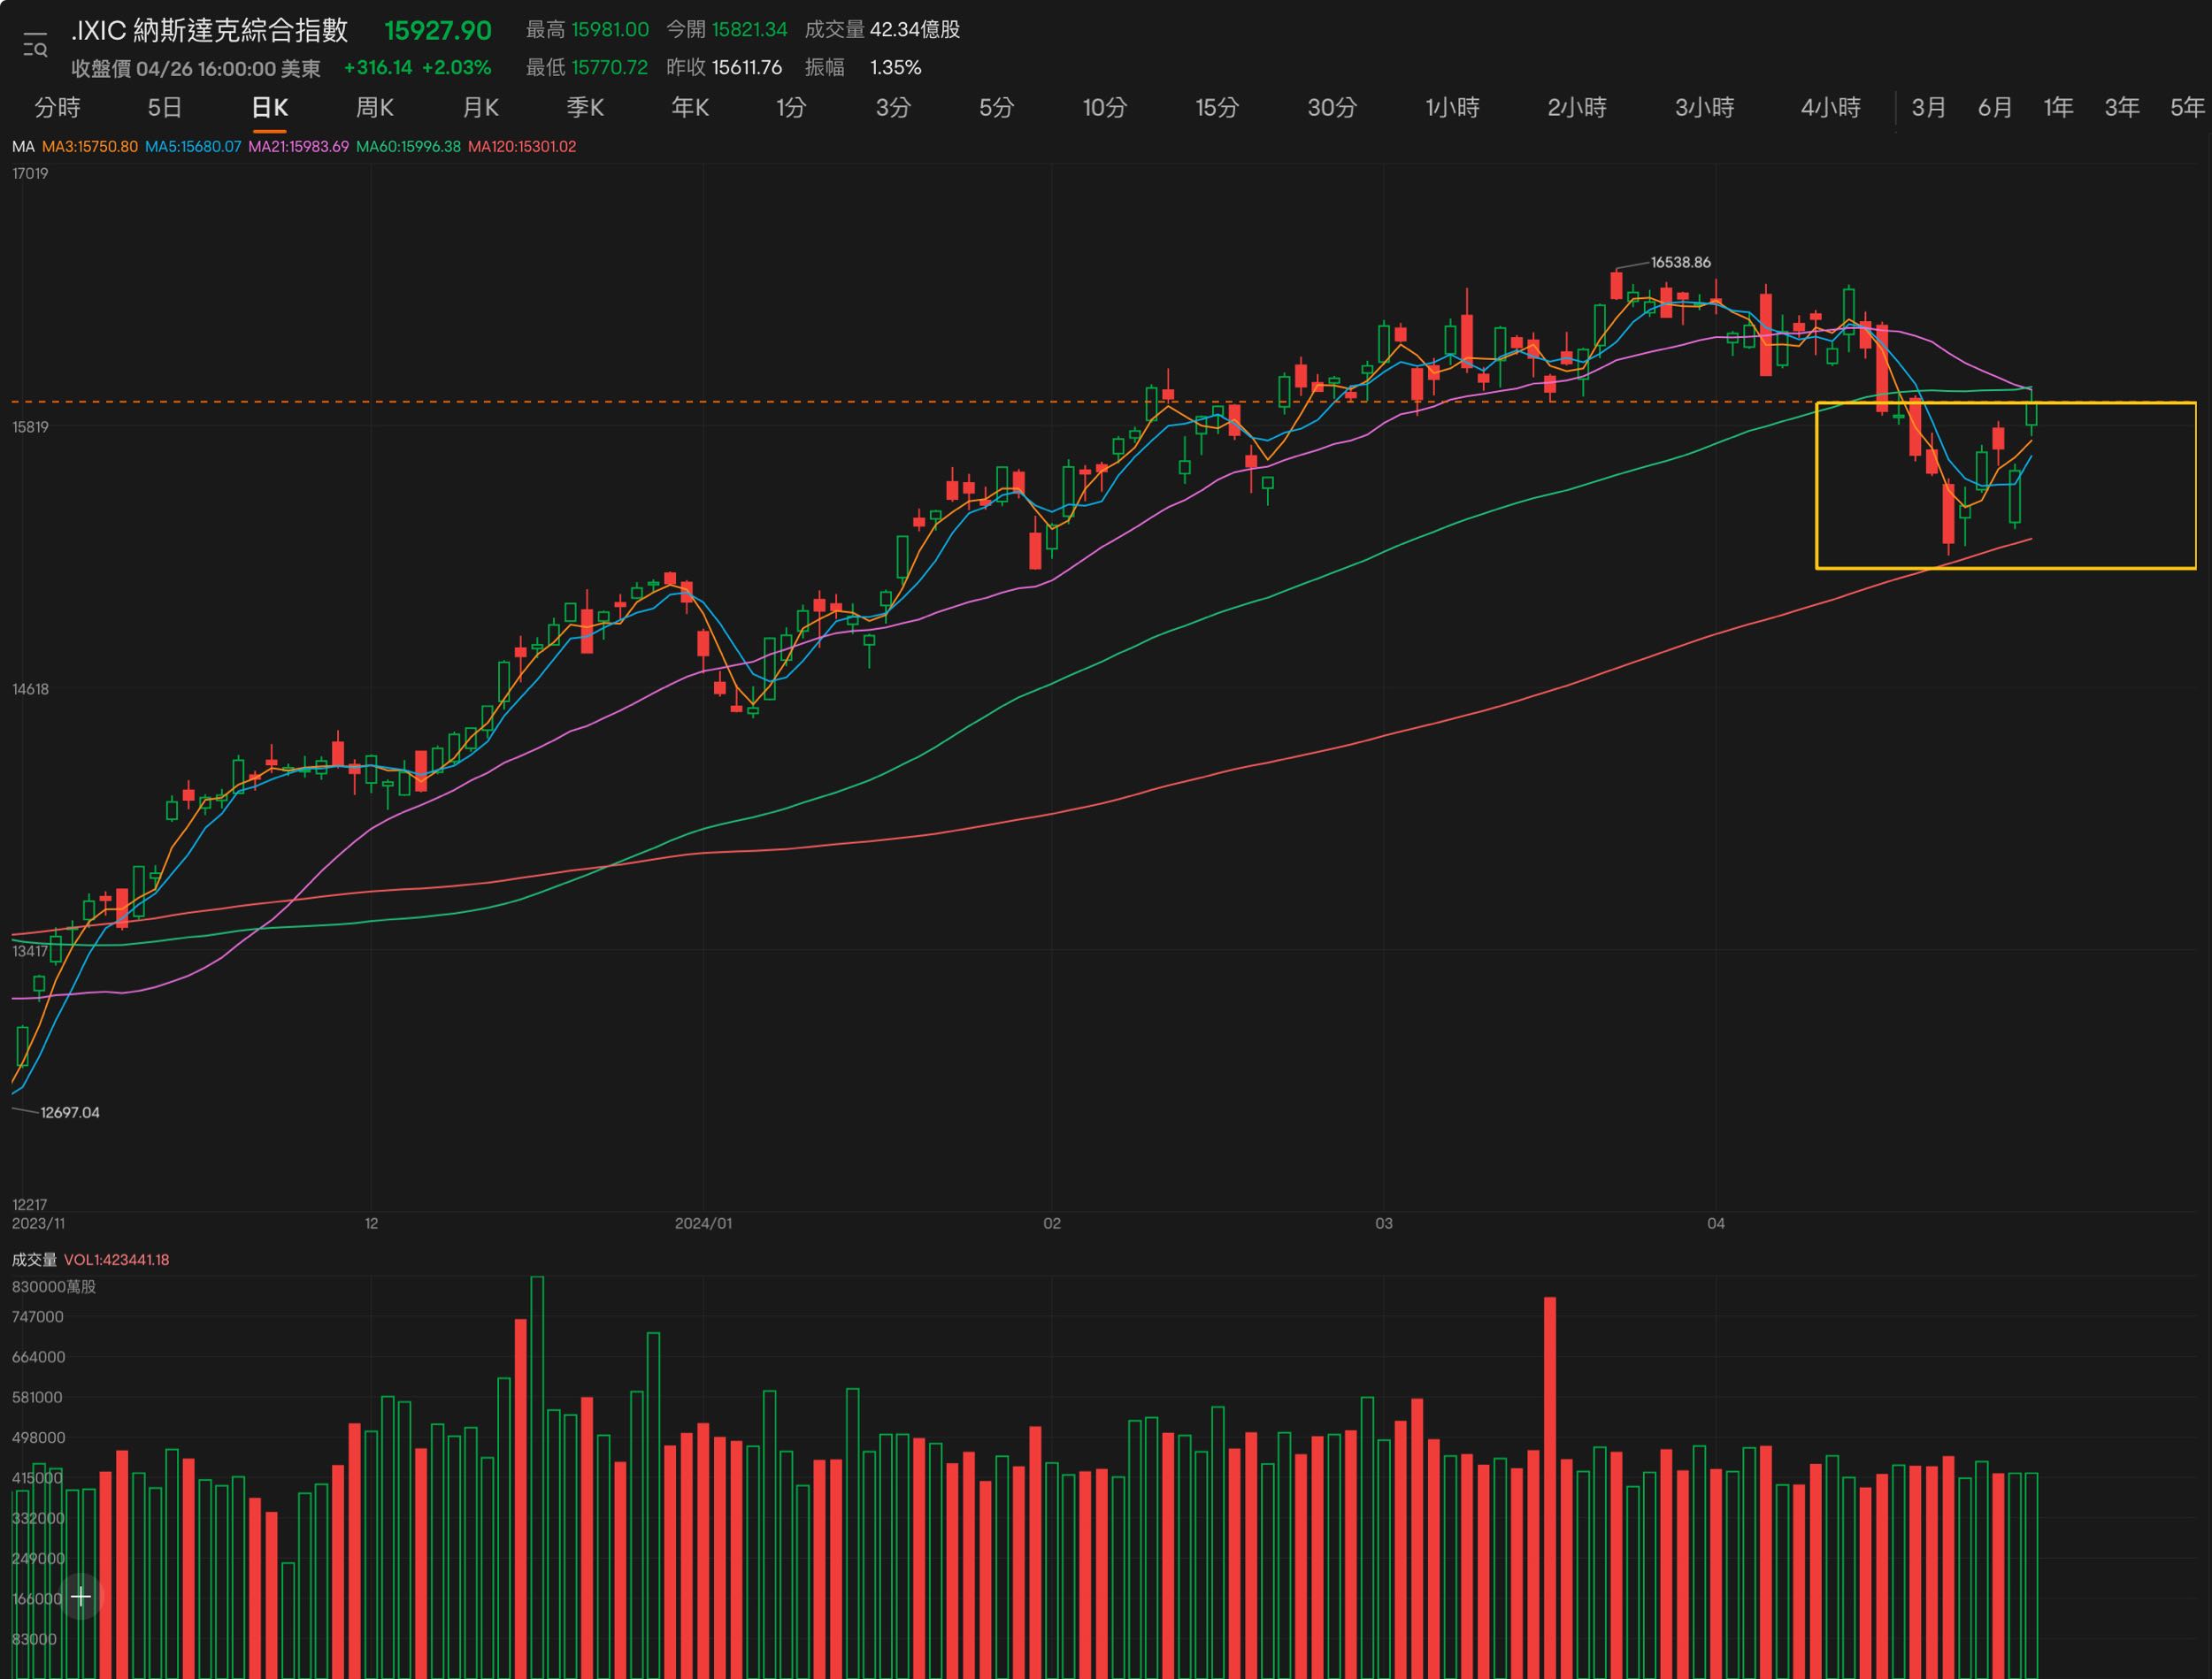Click the MA120 moving average value
Viewport: 2212px width, 1679px height.
(521, 147)
